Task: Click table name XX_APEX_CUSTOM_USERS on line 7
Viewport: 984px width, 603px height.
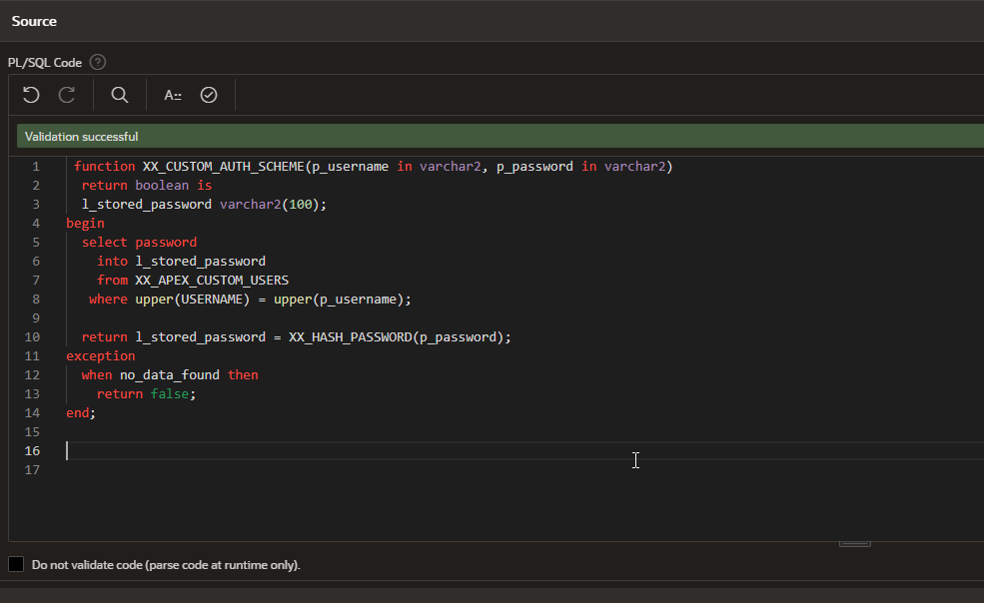Action: pyautogui.click(x=212, y=280)
